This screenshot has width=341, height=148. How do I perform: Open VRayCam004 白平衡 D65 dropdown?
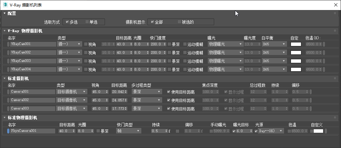tap(274, 70)
